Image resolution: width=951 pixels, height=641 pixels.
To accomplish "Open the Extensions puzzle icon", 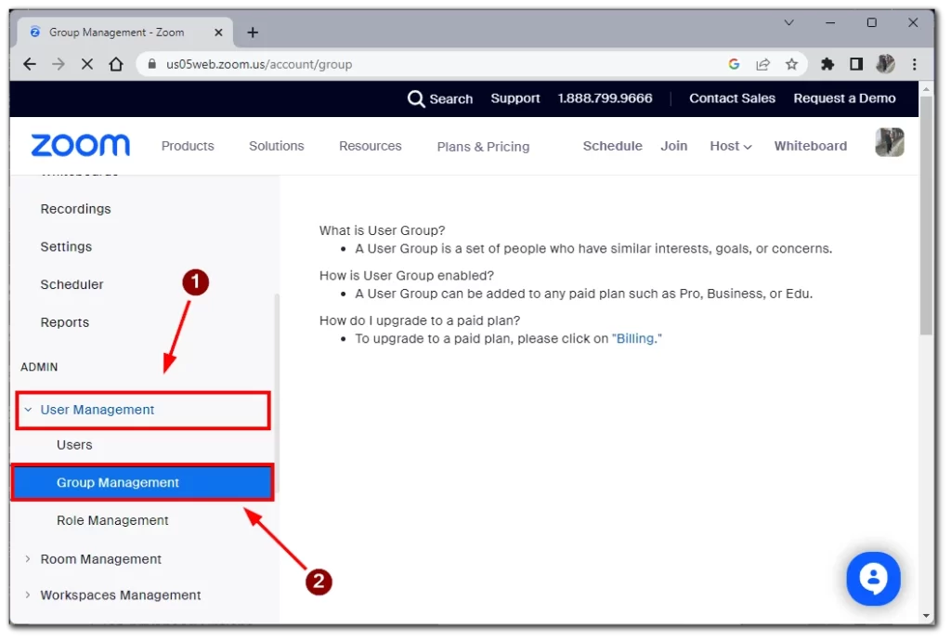I will coord(827,64).
